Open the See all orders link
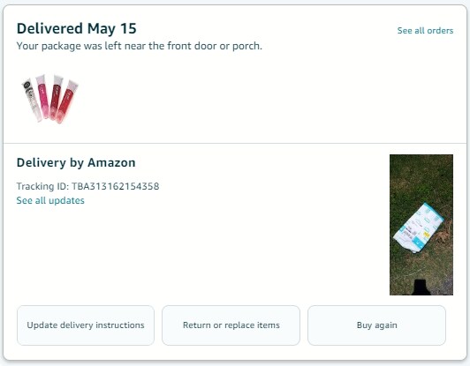 point(425,31)
